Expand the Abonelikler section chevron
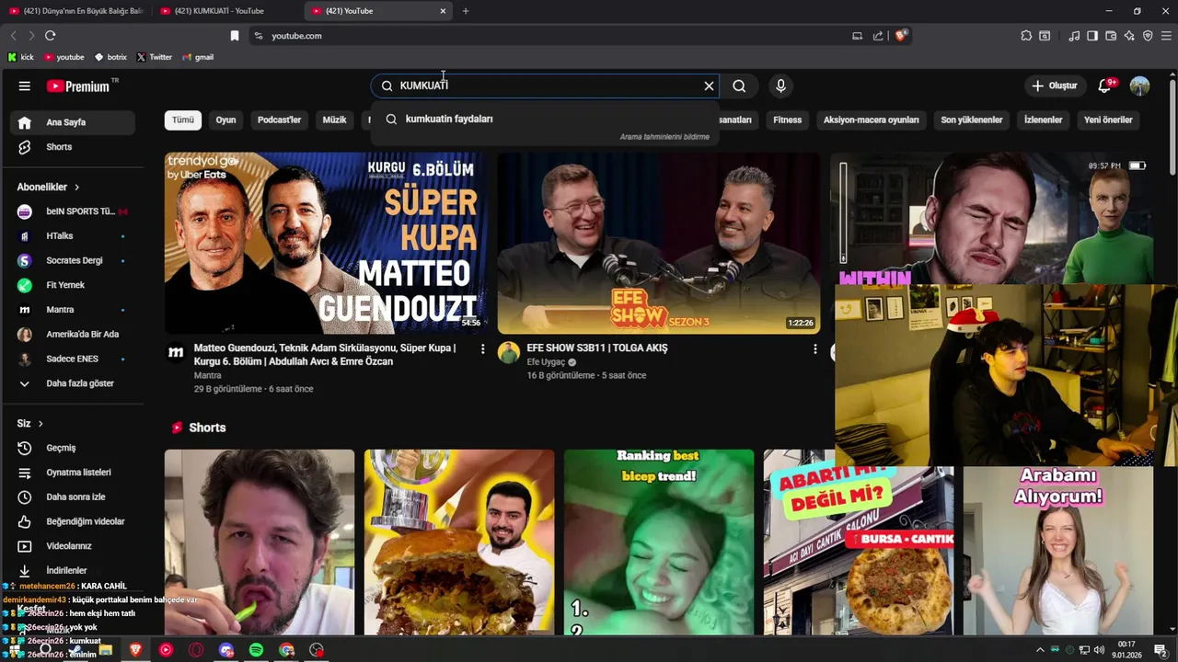This screenshot has width=1178, height=662. (x=76, y=187)
